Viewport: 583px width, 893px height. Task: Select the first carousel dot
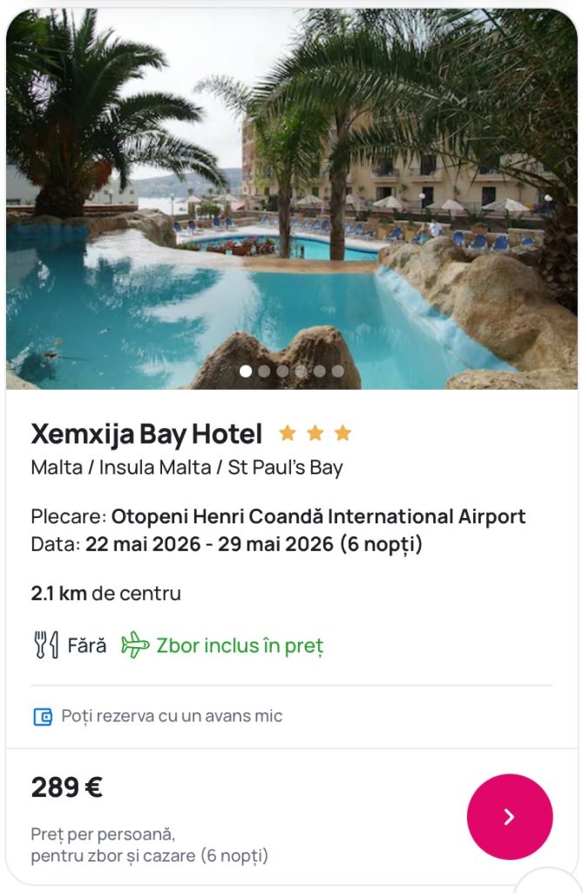[246, 371]
